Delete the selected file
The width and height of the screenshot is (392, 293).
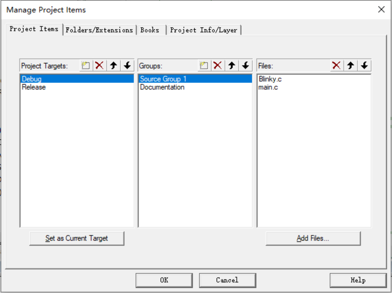tap(337, 66)
